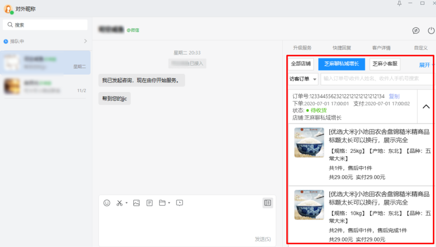Screen dimensions: 436x247
Task: Toggle the conversation sidebar panel icon
Action: click(x=267, y=203)
